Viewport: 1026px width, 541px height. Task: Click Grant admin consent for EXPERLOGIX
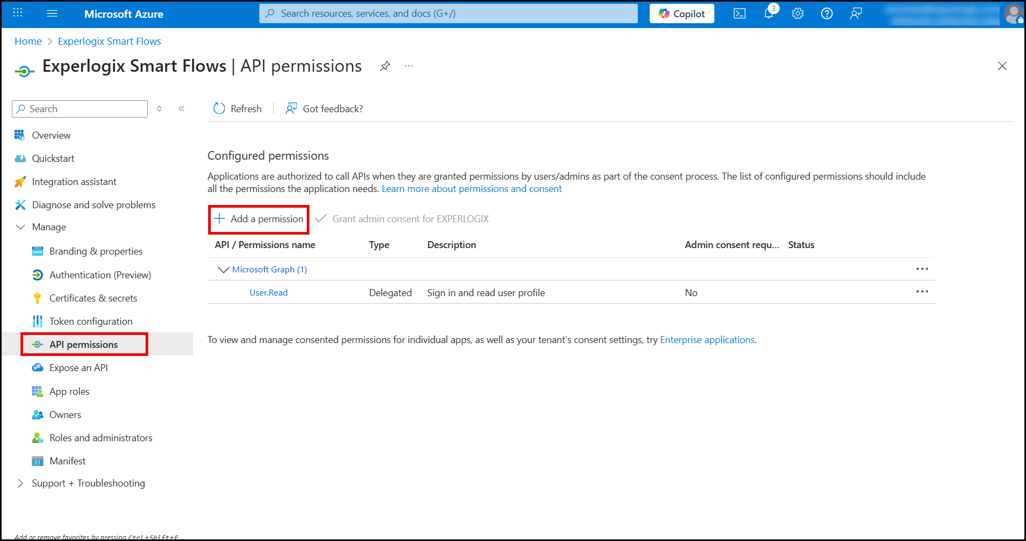402,218
